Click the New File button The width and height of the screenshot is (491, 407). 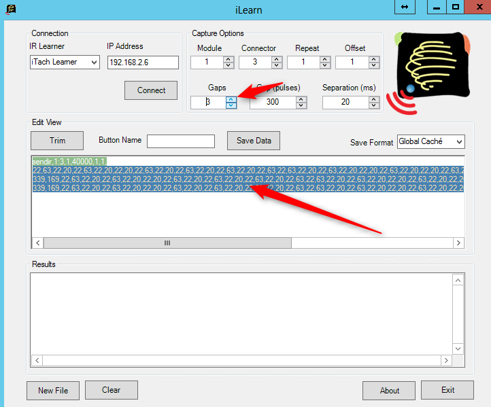coord(53,391)
